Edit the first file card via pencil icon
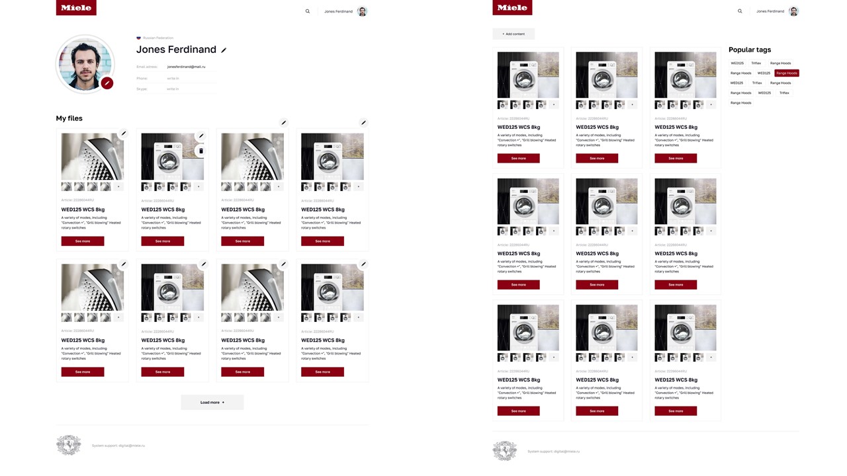The width and height of the screenshot is (847, 476). pos(123,134)
